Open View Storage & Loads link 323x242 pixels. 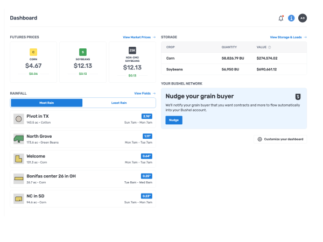click(x=286, y=37)
